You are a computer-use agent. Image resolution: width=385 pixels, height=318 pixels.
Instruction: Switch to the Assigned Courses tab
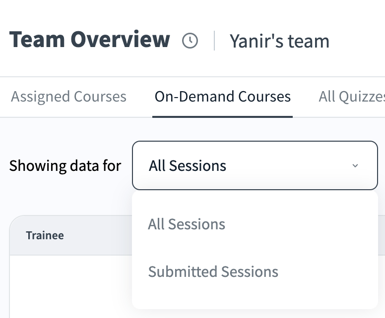(x=68, y=96)
